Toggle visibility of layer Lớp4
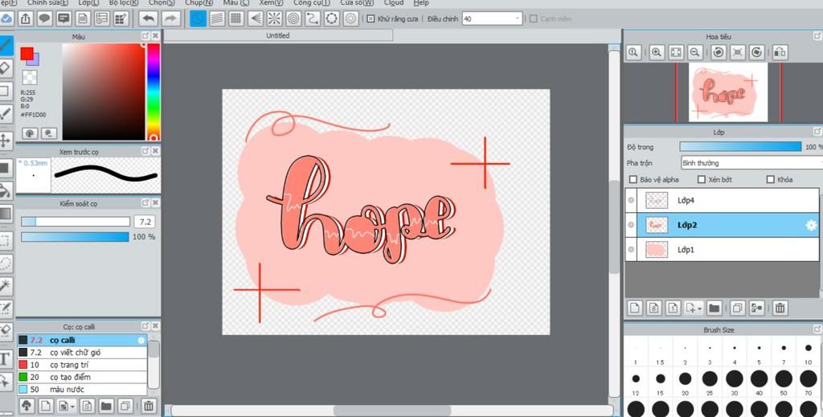 click(631, 200)
